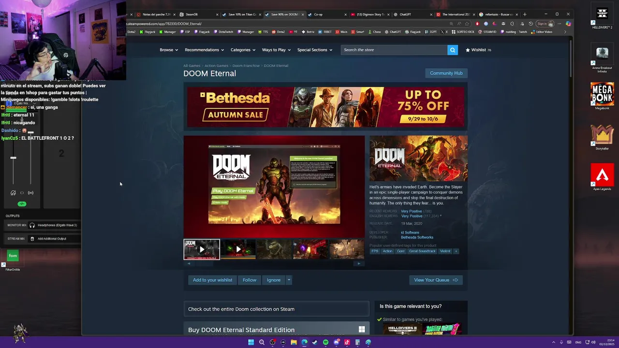Open the ChatGPT bookmark in the bookmarks bar

point(392,32)
